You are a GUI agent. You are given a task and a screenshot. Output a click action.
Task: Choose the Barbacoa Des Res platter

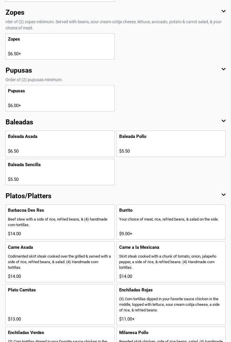tap(60, 222)
